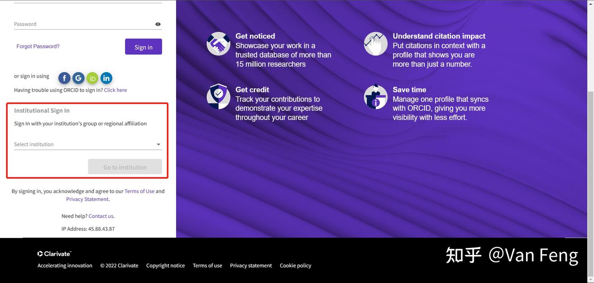
Task: Click the Clarivate logo in footer
Action: point(54,254)
